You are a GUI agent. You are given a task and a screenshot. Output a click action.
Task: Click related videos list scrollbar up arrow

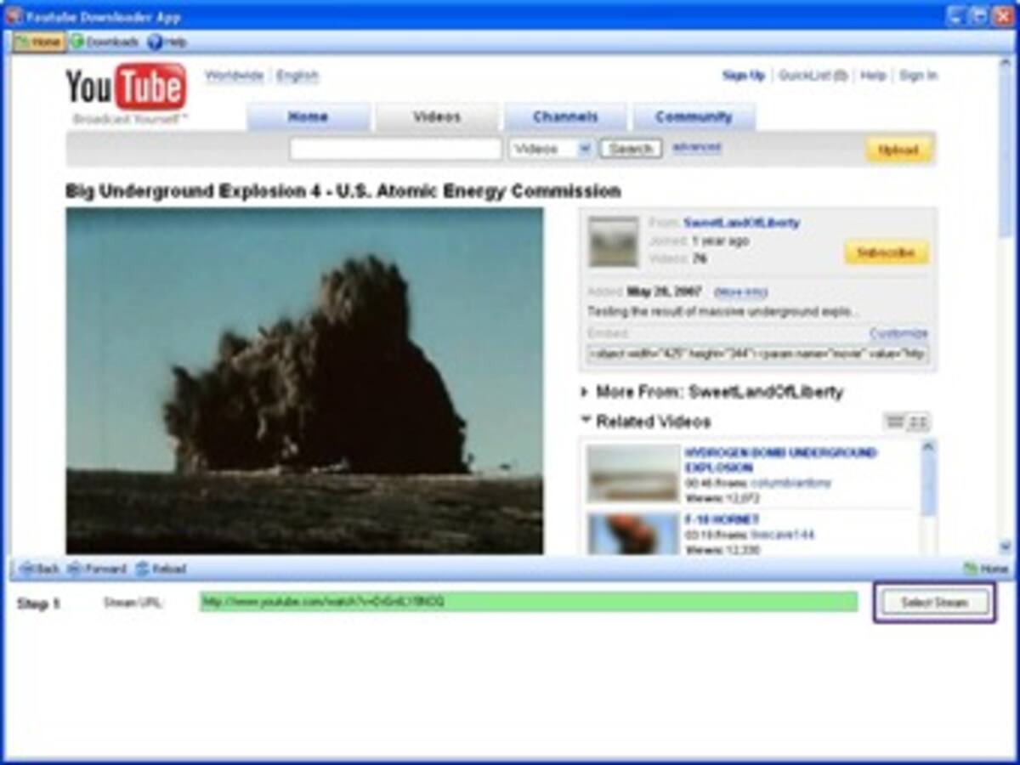click(x=927, y=445)
